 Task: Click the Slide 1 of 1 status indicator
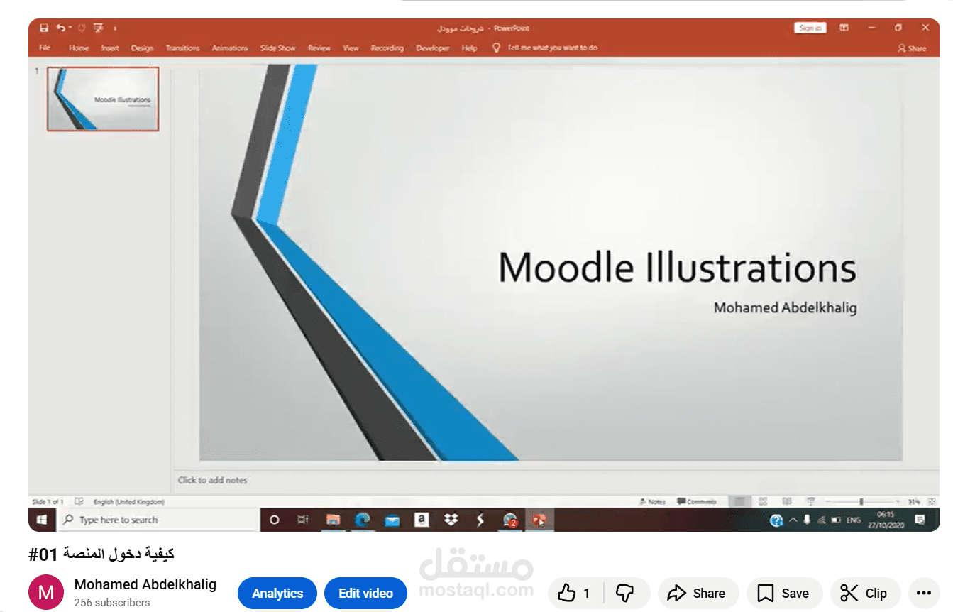(x=48, y=502)
